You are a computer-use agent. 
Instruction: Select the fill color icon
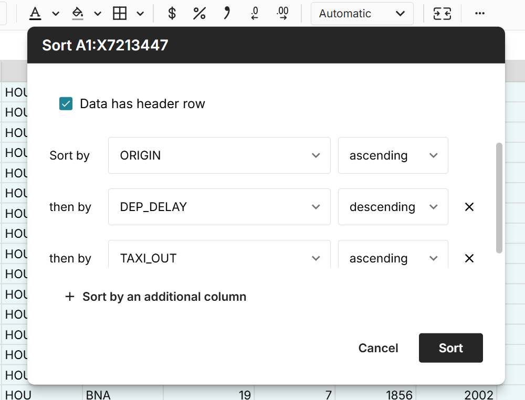pyautogui.click(x=78, y=14)
